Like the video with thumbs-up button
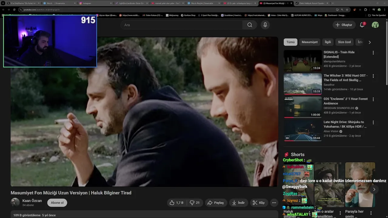Screen dimensions: 388x218 click(176, 203)
